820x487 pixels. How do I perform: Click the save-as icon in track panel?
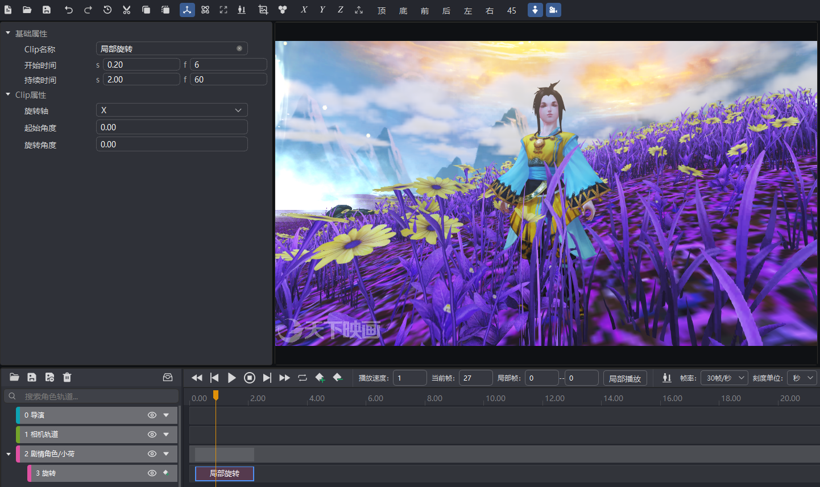click(x=49, y=377)
